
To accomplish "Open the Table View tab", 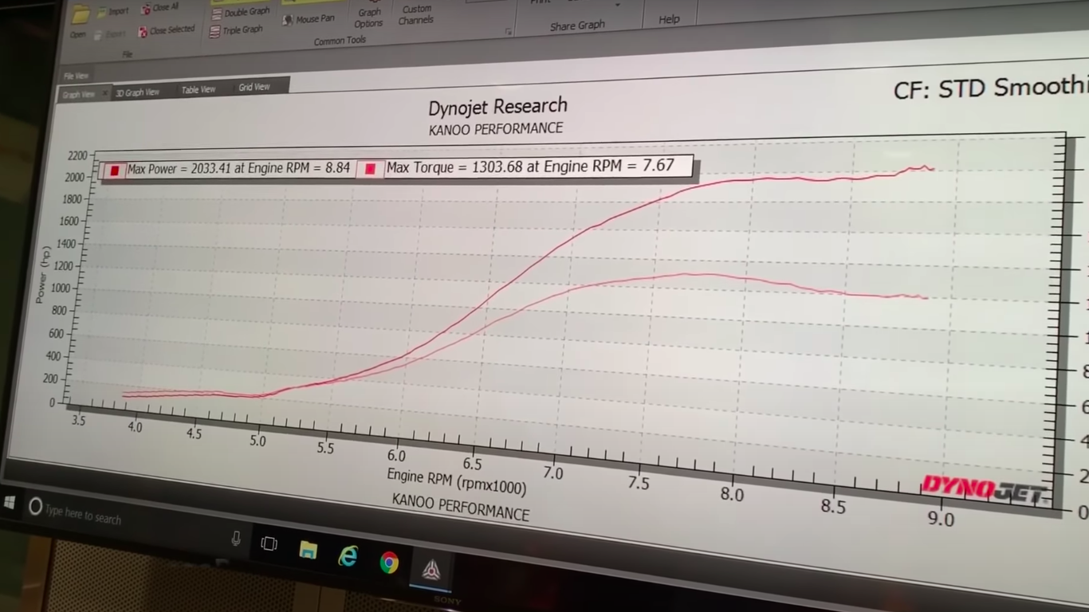I will 198,89.
